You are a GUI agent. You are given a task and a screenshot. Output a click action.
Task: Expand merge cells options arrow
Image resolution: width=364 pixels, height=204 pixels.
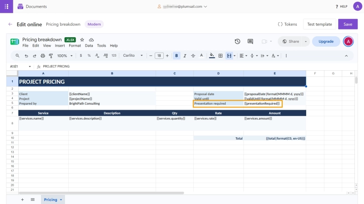tap(234, 56)
